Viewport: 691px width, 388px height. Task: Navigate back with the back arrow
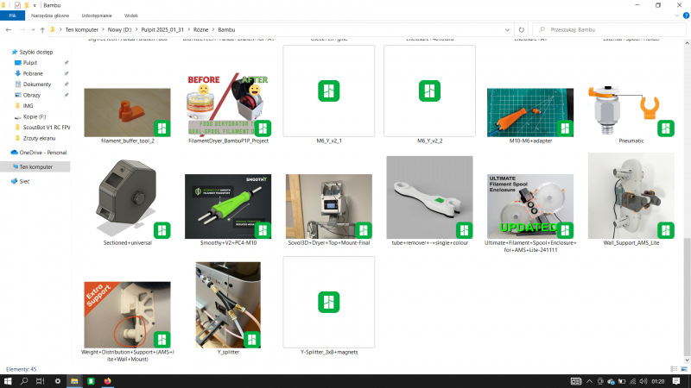pos(9,30)
